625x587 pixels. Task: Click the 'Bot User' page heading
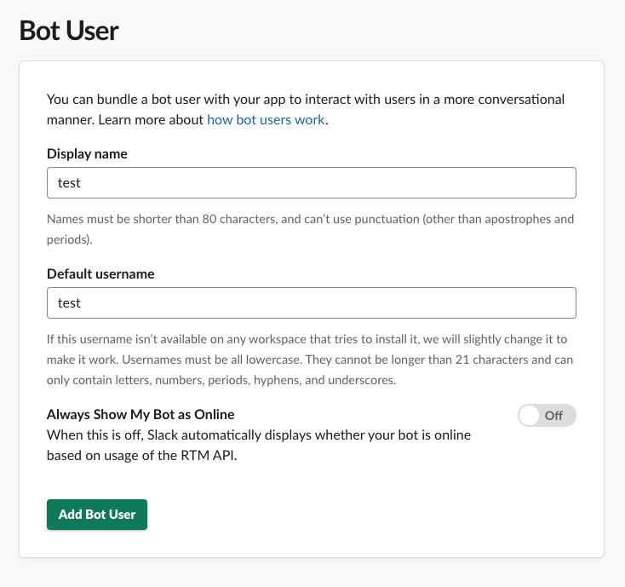[69, 32]
